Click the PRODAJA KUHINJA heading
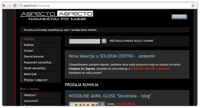The height and width of the screenshot is (108, 200). [82, 85]
